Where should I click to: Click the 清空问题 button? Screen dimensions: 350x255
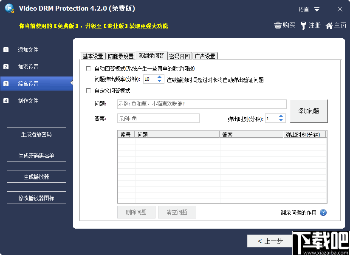177,212
